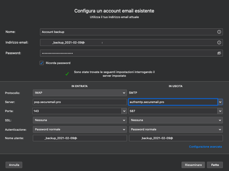Open the outgoing SSL Nessuna dropdown
This screenshot has width=229, height=171.
(176, 120)
